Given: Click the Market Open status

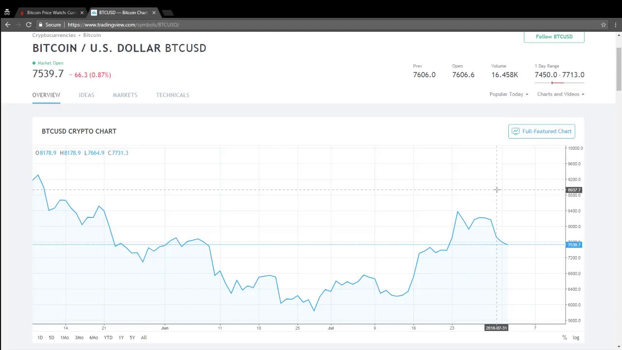Looking at the screenshot, I should coord(48,63).
